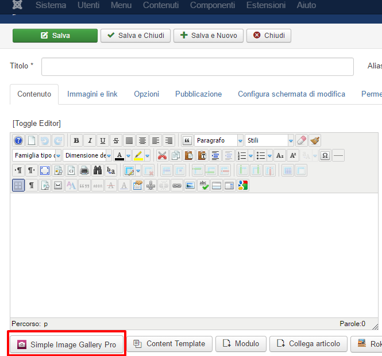382x356 pixels.
Task: Insert a horizontal rule line
Action: coord(338,155)
